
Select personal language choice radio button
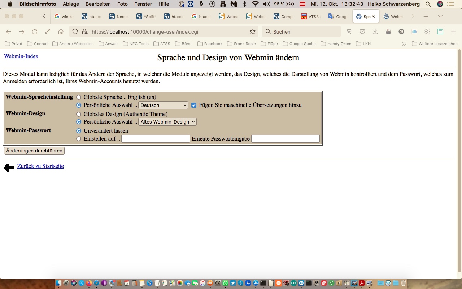coord(79,105)
